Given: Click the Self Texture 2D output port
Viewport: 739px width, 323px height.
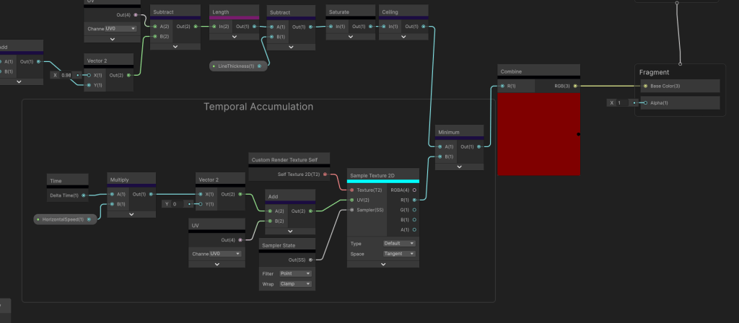Looking at the screenshot, I should [x=325, y=174].
